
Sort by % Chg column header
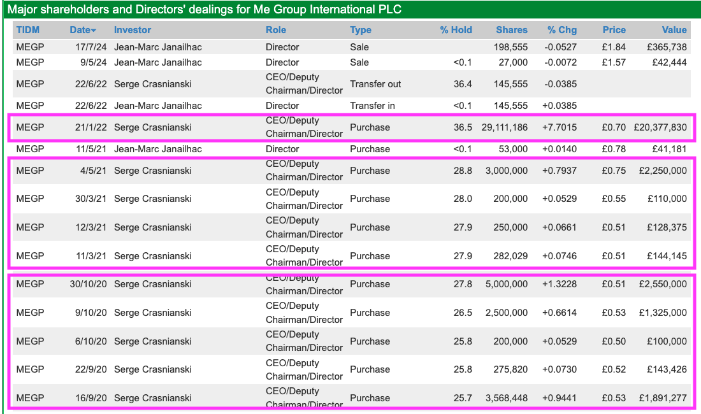(x=562, y=30)
